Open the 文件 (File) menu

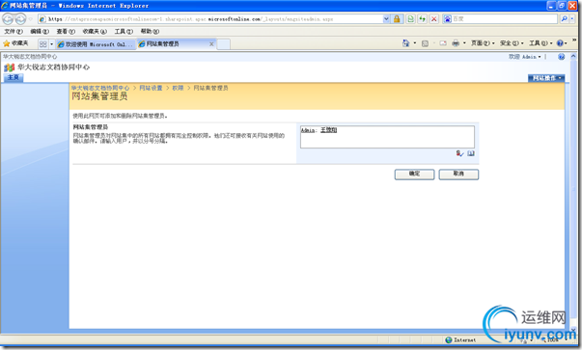[x=14, y=32]
